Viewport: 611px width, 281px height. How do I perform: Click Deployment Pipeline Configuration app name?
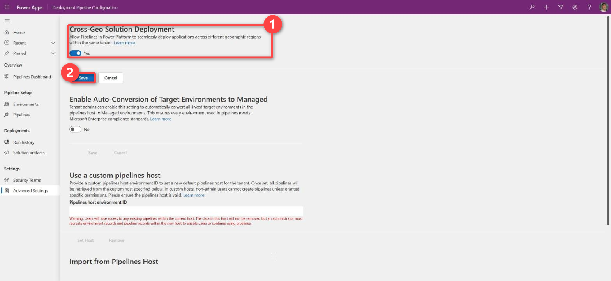point(85,7)
